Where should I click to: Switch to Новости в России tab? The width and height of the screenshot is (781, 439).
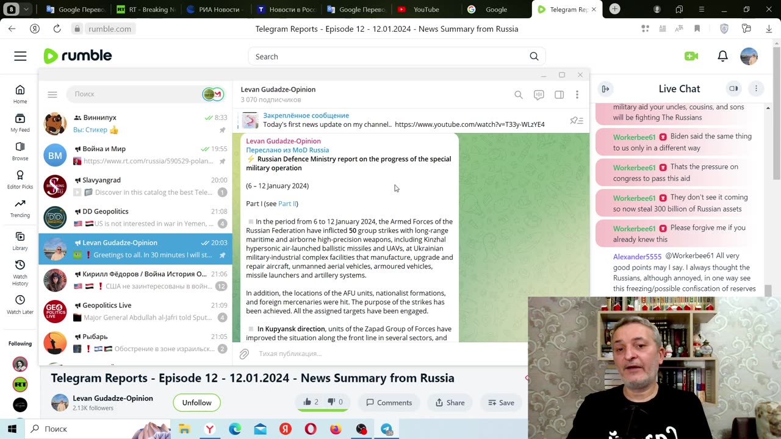[286, 9]
